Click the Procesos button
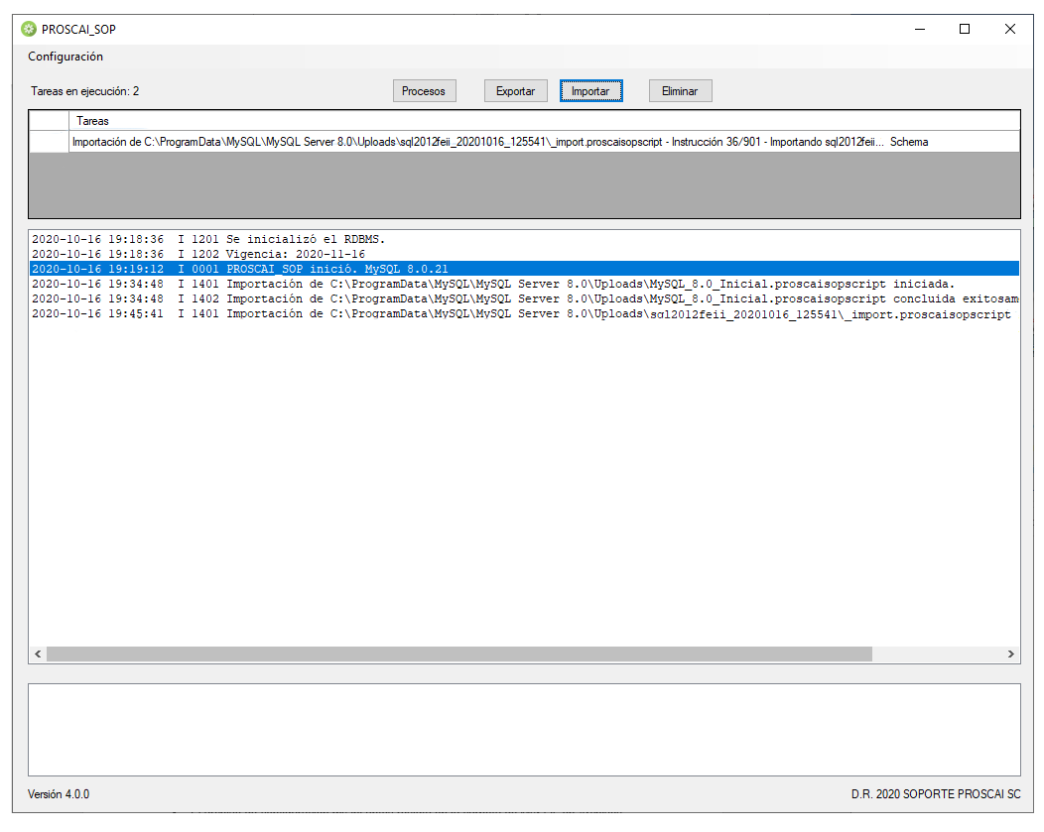 point(424,91)
